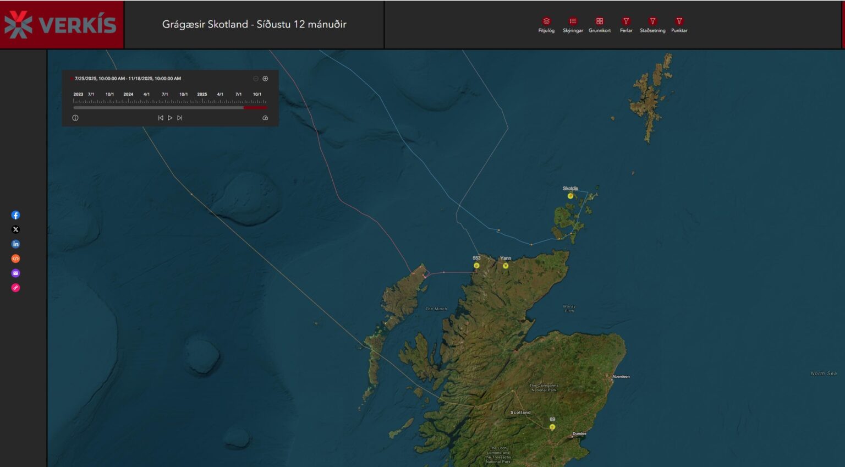This screenshot has height=467, width=845.
Task: Open the Fitjulög layers panel
Action: coord(546,22)
